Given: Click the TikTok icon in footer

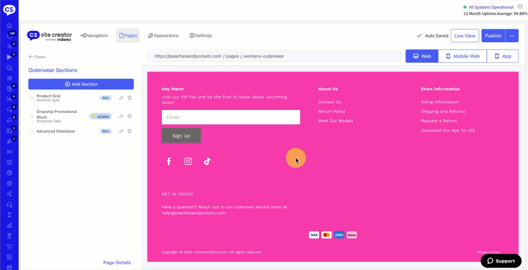Looking at the screenshot, I should 207,161.
